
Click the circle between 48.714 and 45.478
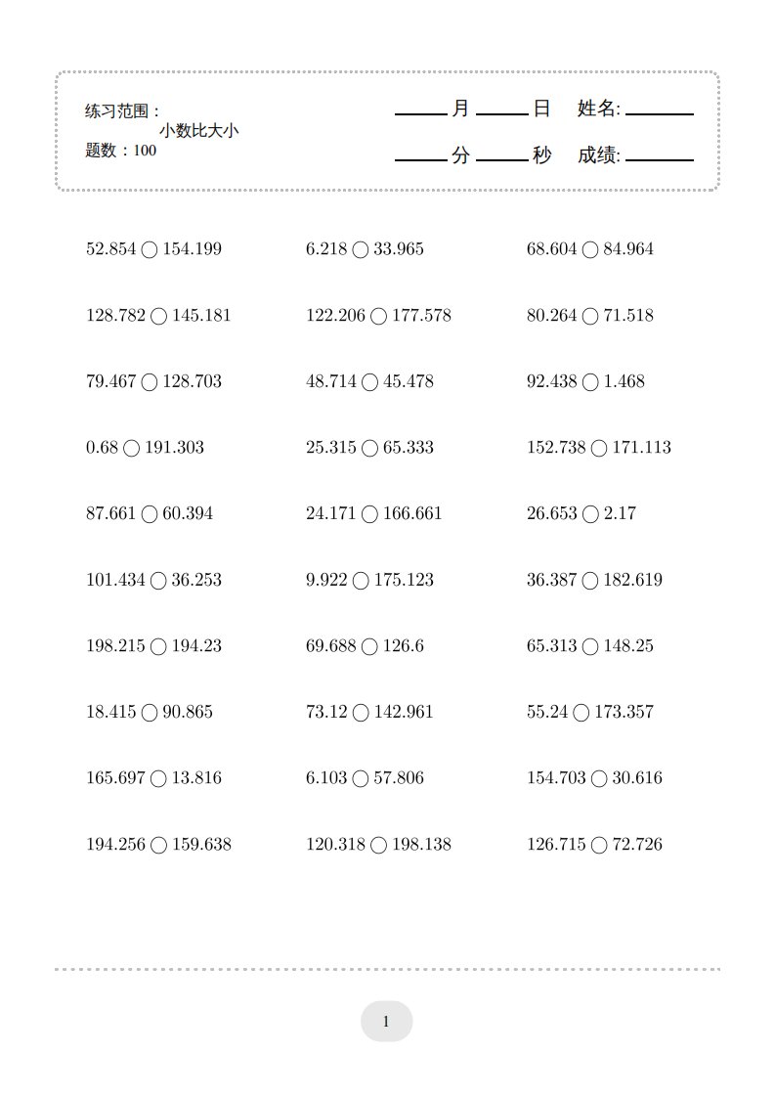click(x=369, y=383)
